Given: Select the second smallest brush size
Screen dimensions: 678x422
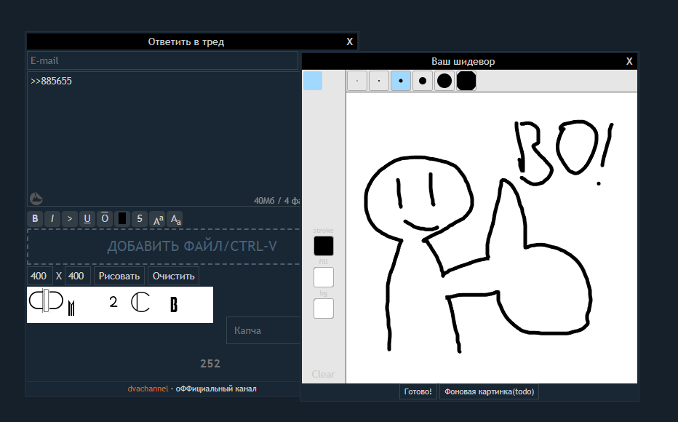Looking at the screenshot, I should pos(379,81).
